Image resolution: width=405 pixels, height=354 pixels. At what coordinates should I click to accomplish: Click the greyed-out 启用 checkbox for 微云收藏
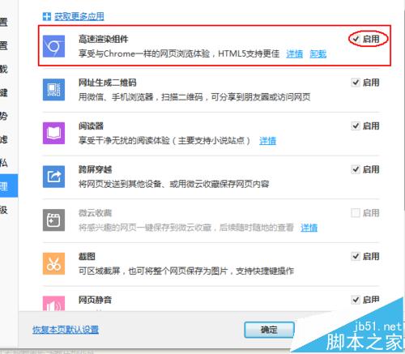point(356,213)
